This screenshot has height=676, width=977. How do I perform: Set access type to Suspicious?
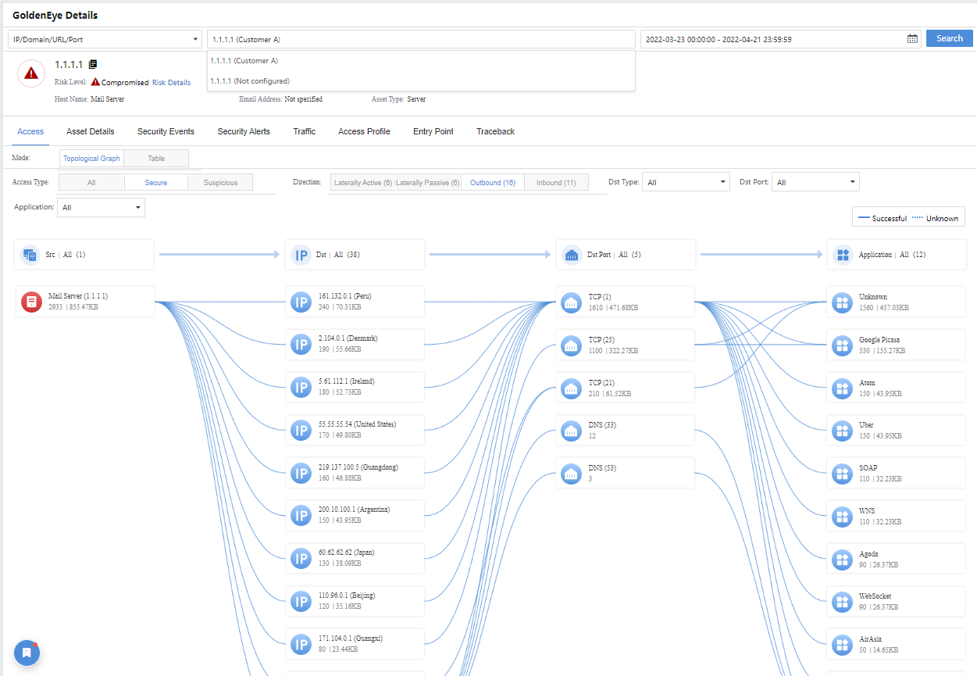click(x=220, y=183)
